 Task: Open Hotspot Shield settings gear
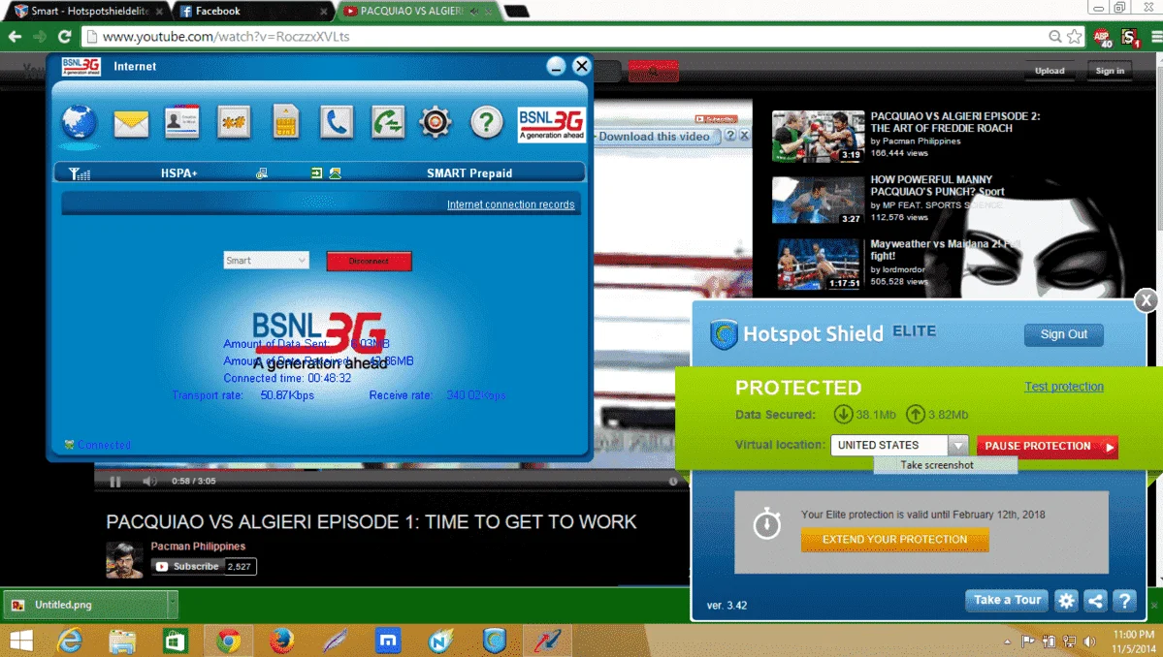pos(1066,601)
